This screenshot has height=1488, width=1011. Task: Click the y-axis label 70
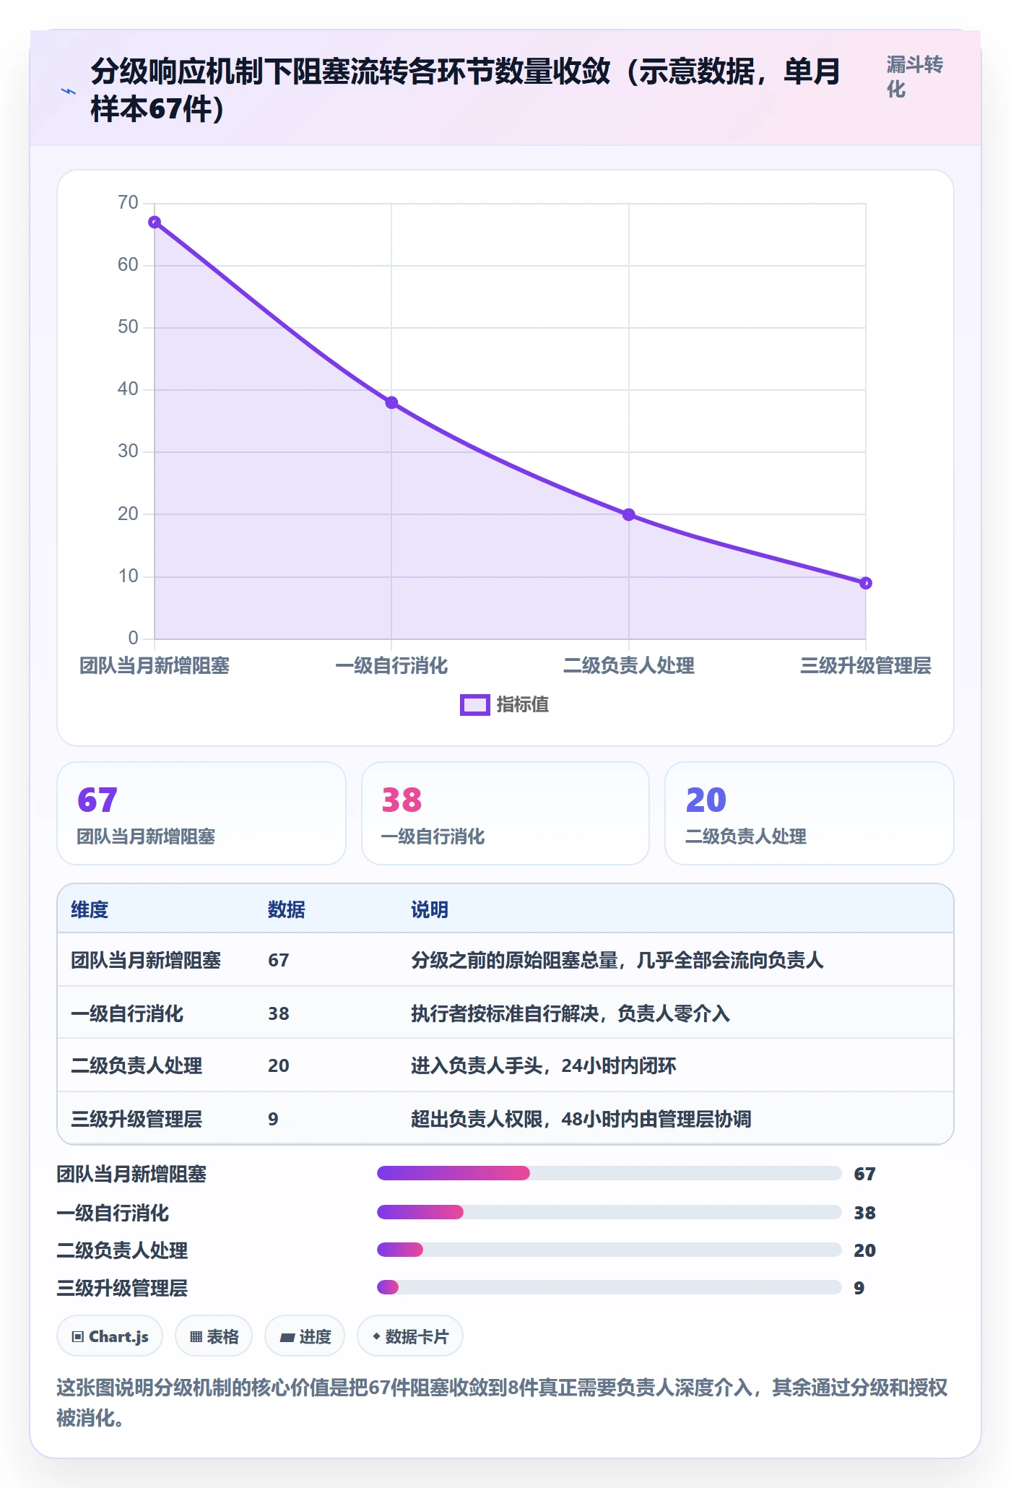click(128, 203)
